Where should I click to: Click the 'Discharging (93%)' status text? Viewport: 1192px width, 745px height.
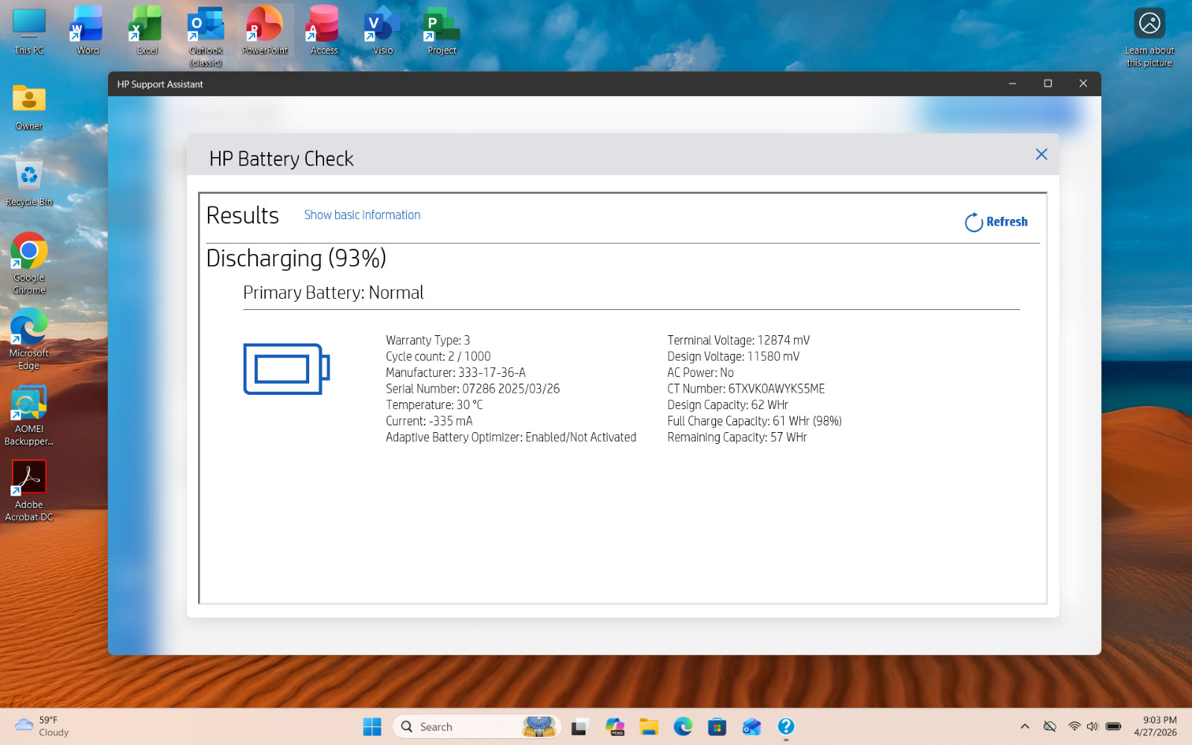[296, 259]
